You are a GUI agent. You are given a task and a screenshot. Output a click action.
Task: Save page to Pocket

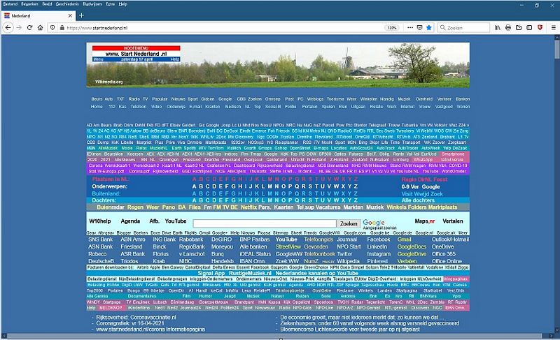419,27
